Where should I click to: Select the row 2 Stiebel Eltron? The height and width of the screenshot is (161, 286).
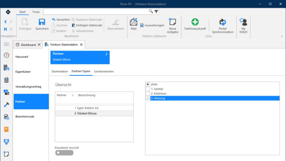tap(94, 114)
